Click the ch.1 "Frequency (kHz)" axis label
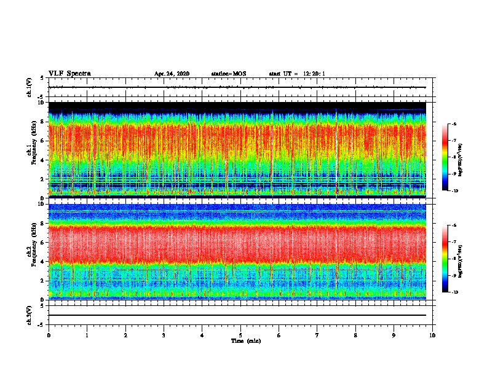This screenshot has width=487, height=376. (x=34, y=143)
